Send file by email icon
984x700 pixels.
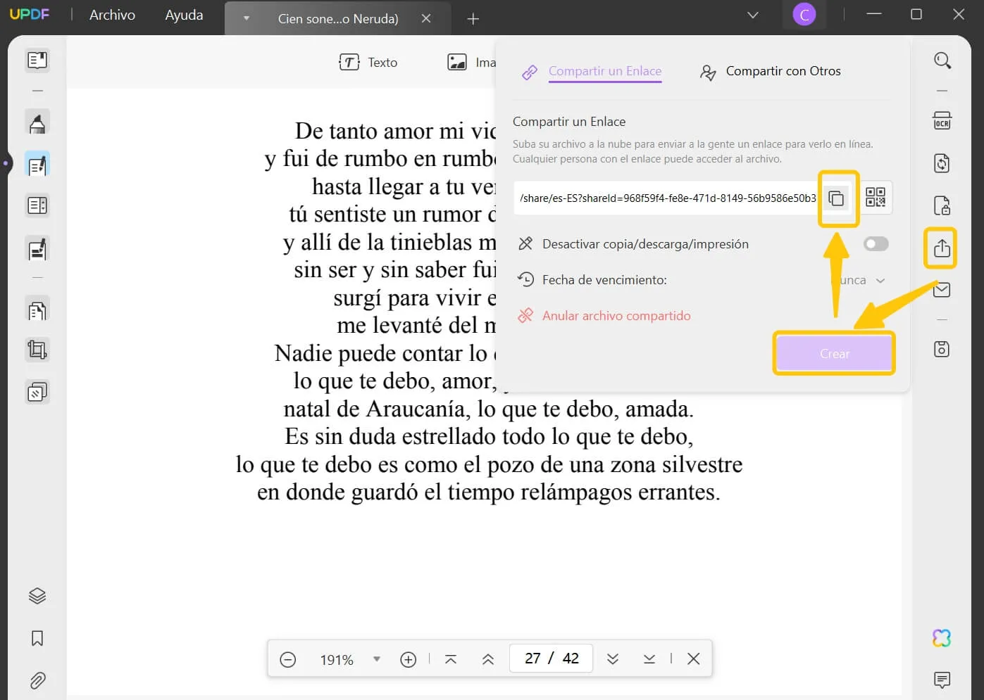click(x=942, y=290)
